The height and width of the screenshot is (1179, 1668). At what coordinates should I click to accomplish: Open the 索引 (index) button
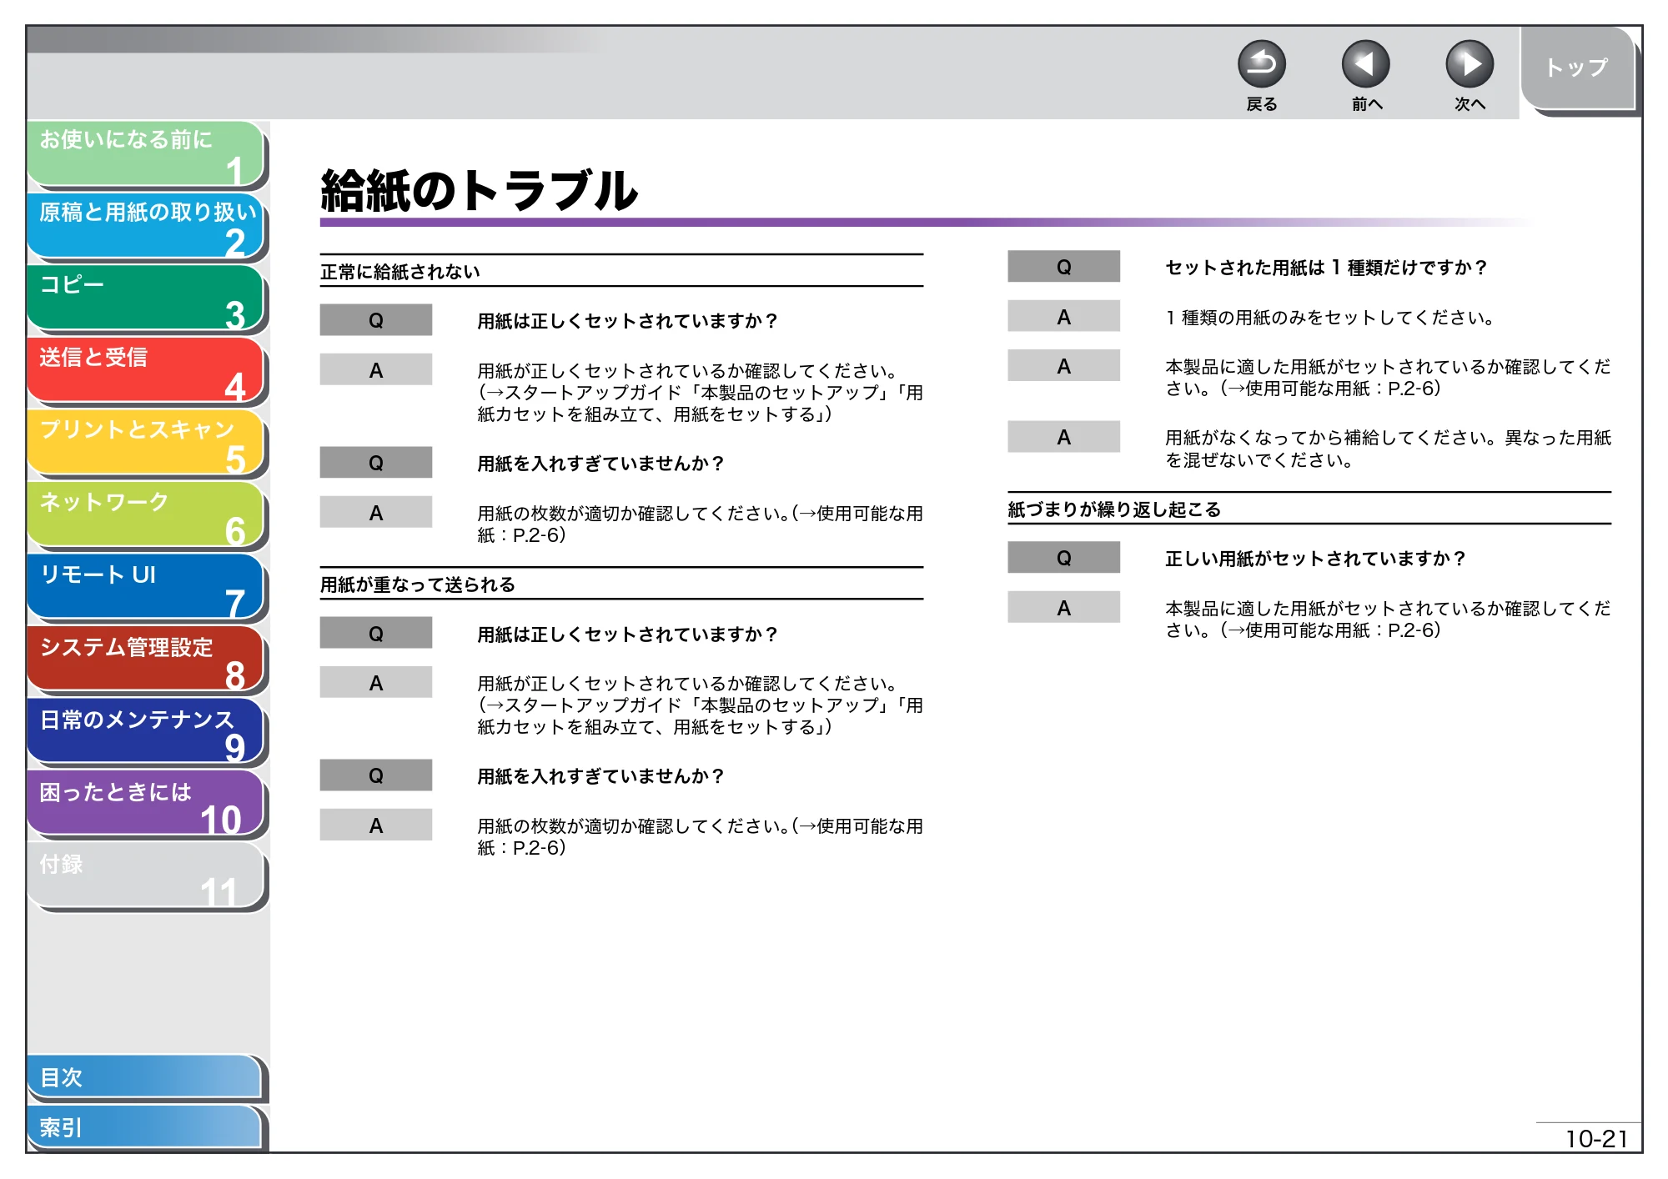[x=144, y=1127]
